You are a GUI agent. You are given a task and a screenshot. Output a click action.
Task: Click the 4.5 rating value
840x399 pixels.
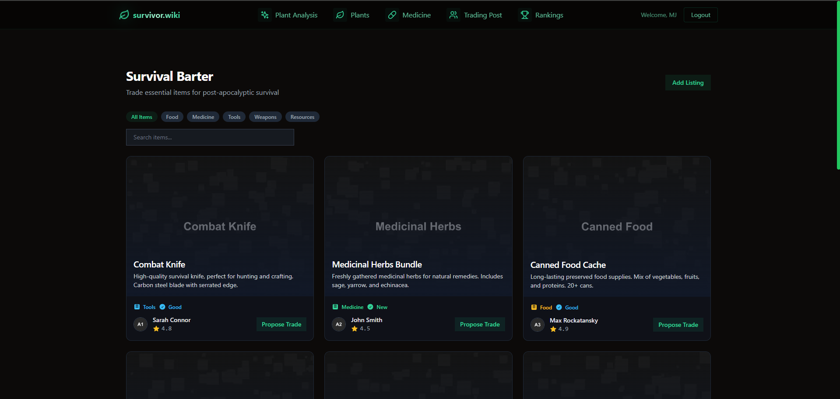click(365, 329)
